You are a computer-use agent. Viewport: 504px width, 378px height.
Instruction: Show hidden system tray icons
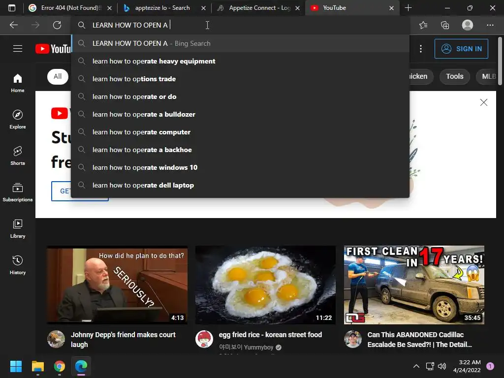pyautogui.click(x=416, y=366)
